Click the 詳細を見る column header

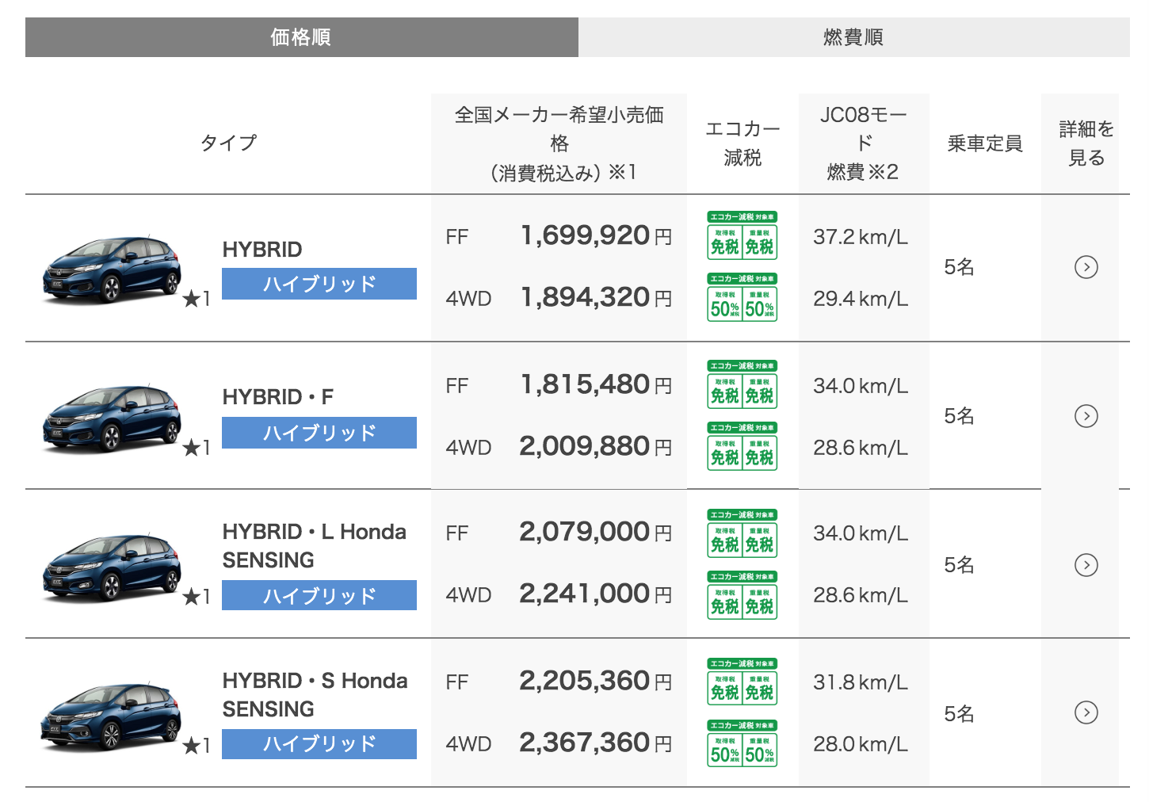point(1086,143)
